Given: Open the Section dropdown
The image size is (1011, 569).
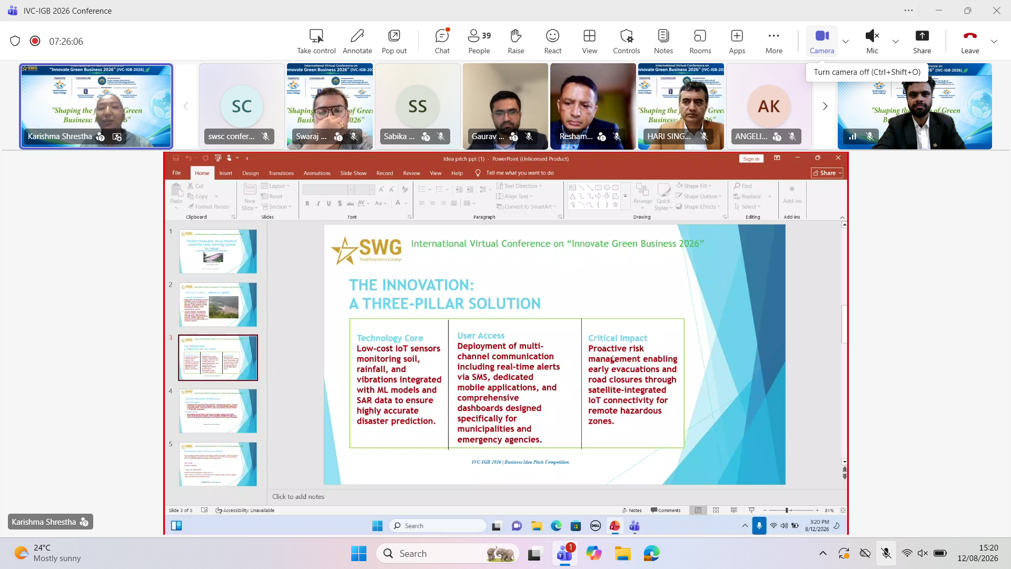Looking at the screenshot, I should 276,207.
